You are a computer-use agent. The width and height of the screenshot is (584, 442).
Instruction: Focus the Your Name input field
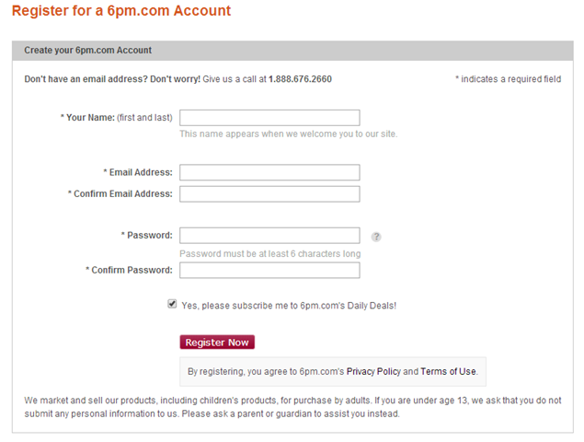269,118
